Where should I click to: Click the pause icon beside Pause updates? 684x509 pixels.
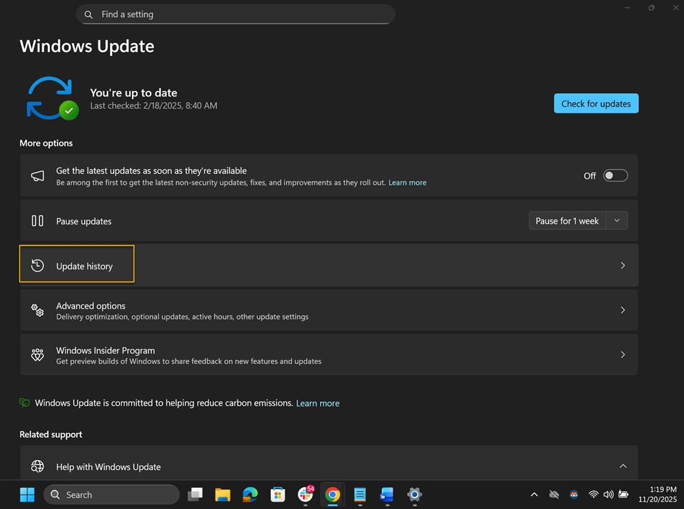[x=38, y=221]
